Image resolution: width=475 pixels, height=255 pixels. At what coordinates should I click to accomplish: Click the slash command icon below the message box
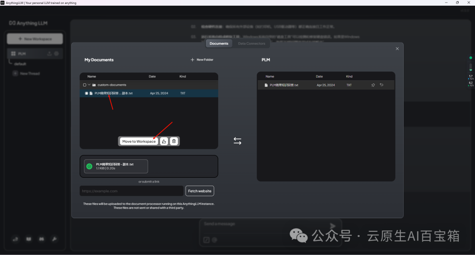coord(206,240)
